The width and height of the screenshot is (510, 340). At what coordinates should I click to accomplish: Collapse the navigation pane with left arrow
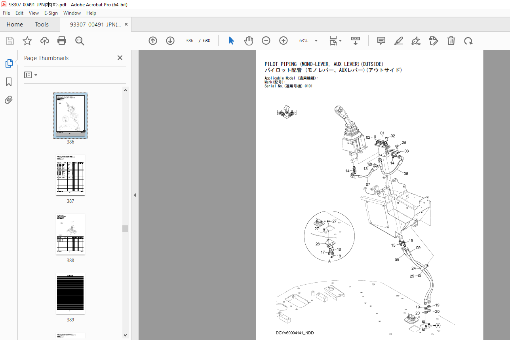(x=135, y=195)
